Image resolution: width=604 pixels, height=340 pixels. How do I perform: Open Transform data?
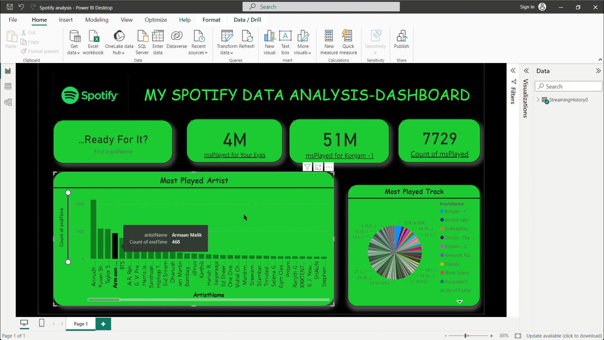pyautogui.click(x=227, y=42)
